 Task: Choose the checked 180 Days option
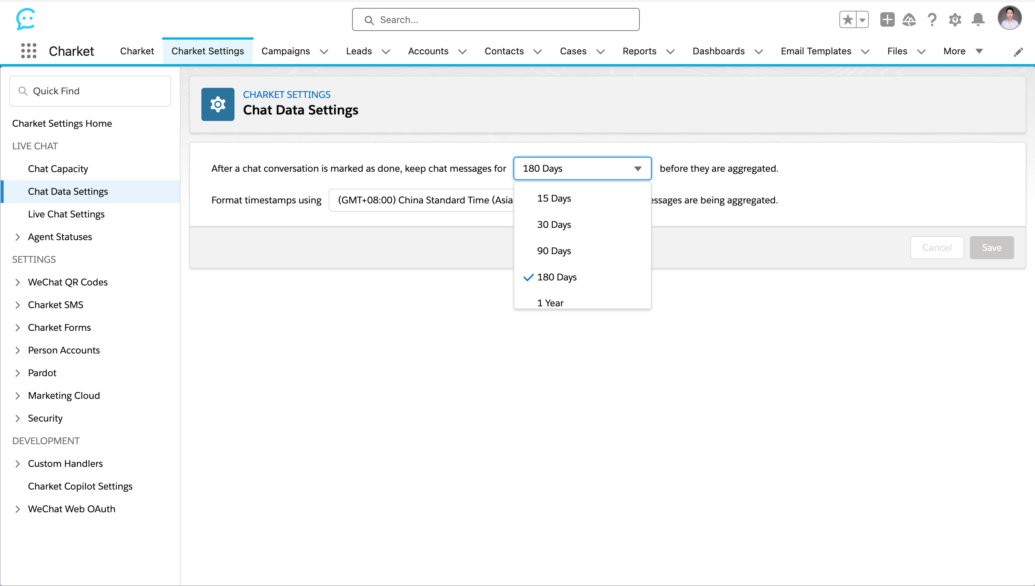pos(582,277)
